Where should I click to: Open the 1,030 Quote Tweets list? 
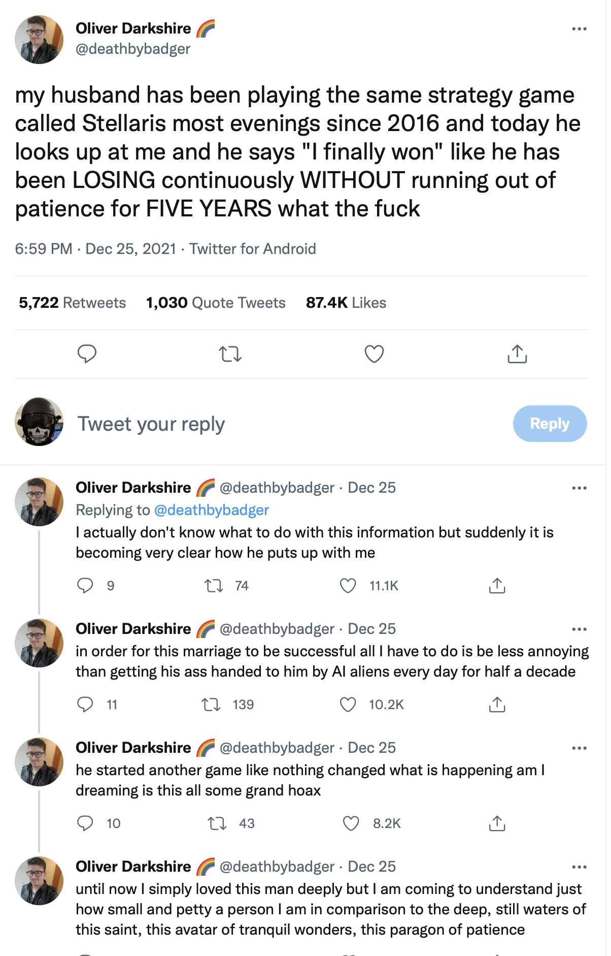tap(216, 303)
